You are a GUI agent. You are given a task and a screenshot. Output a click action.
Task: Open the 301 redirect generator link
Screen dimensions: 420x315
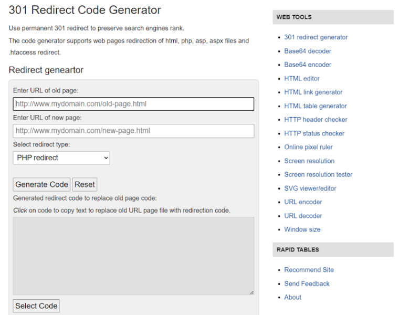coord(316,37)
